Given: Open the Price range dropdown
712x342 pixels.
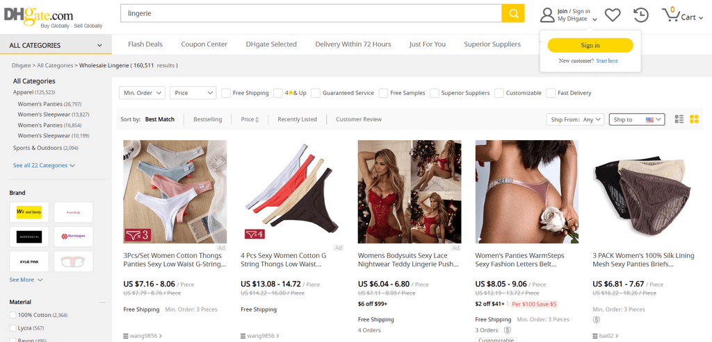Looking at the screenshot, I should click(x=193, y=93).
